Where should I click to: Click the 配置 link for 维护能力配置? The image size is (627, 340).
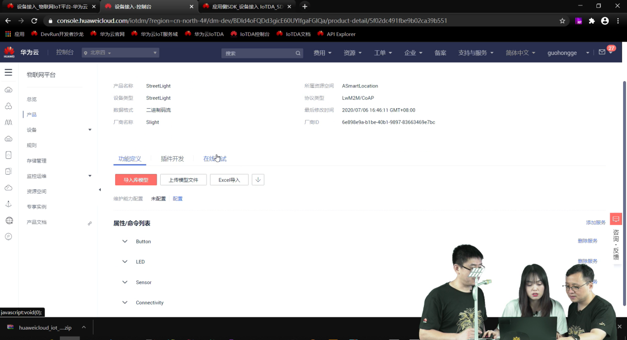coord(177,199)
